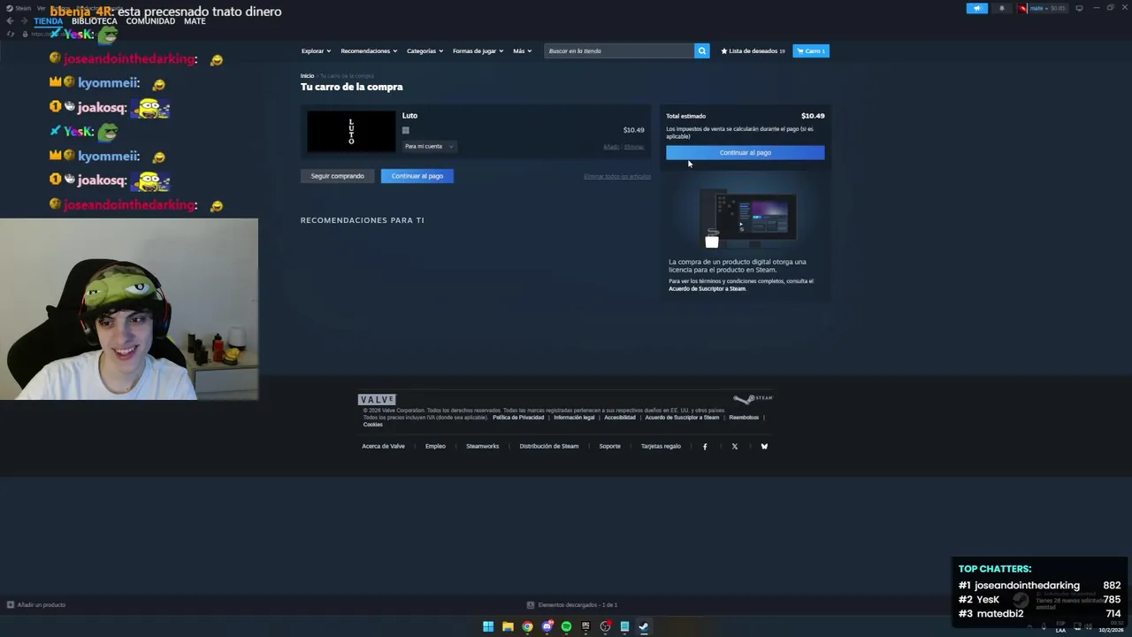This screenshot has height=637, width=1132.
Task: Open Steam icon in the taskbar
Action: click(x=644, y=627)
